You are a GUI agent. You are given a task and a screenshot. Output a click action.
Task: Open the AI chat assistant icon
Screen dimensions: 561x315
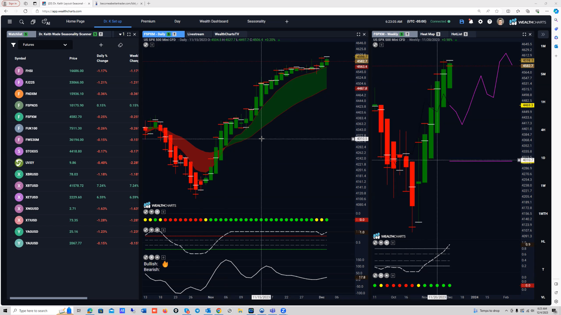[46, 22]
